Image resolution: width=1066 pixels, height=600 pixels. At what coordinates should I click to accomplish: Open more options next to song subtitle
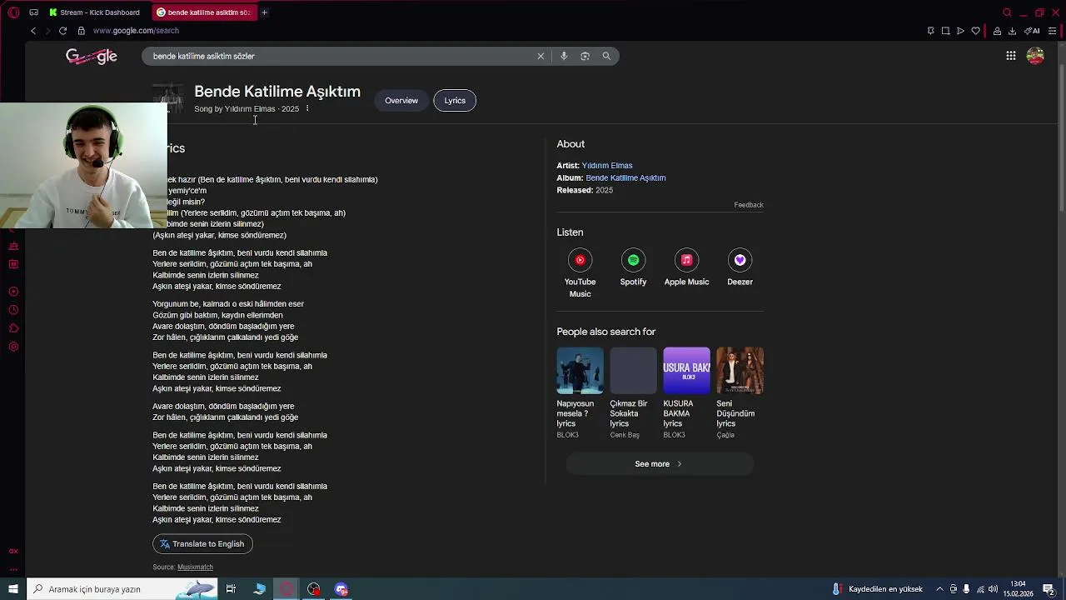pyautogui.click(x=307, y=108)
